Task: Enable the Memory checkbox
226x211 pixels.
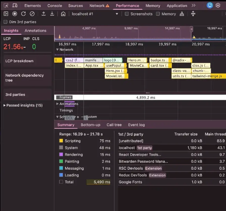Action: (158, 14)
